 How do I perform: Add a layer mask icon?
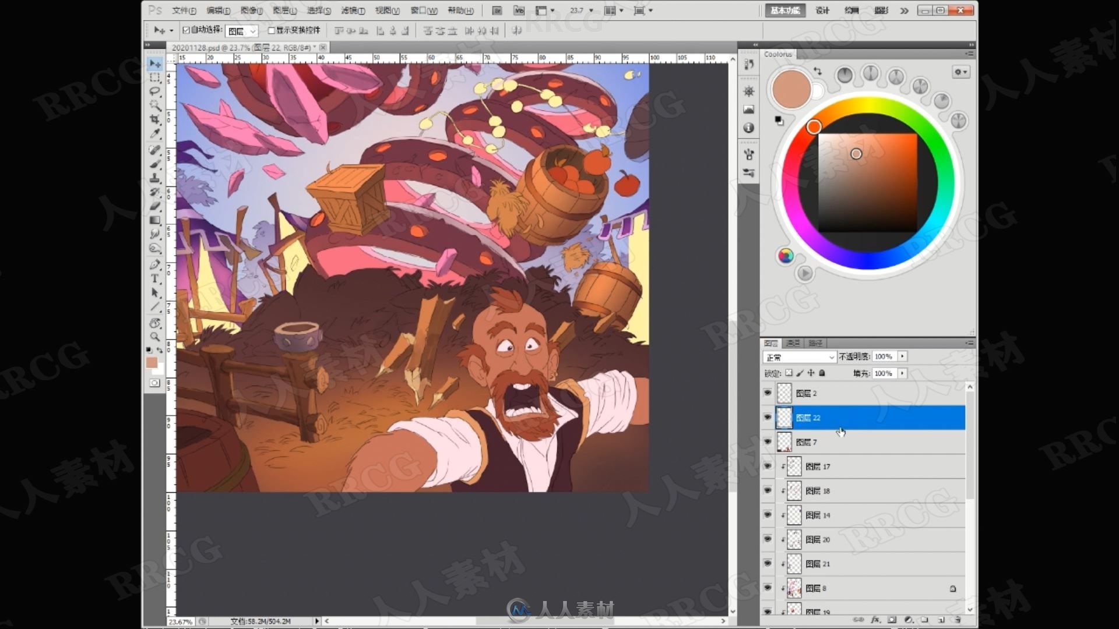point(892,620)
